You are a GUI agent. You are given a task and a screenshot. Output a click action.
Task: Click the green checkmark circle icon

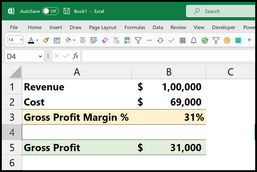(205, 40)
